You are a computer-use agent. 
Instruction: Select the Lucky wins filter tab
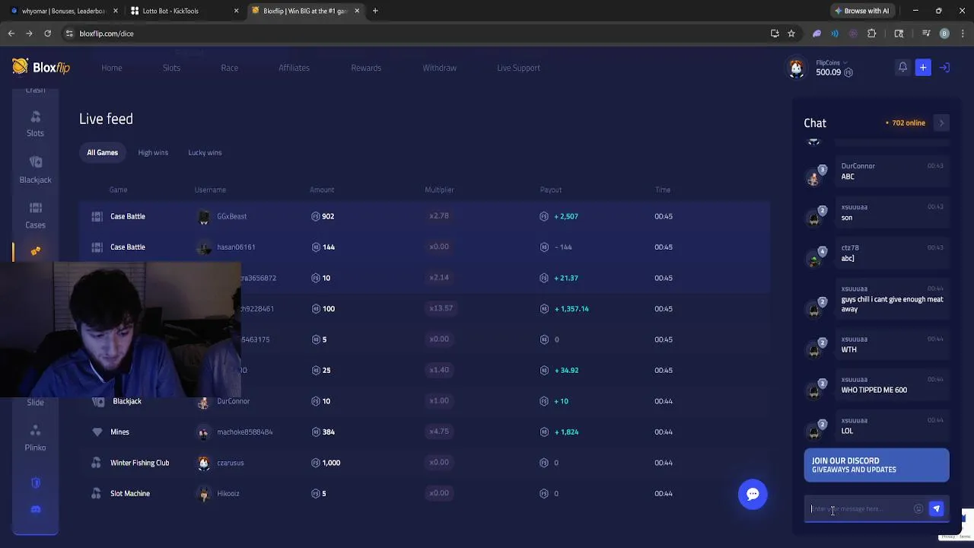205,152
